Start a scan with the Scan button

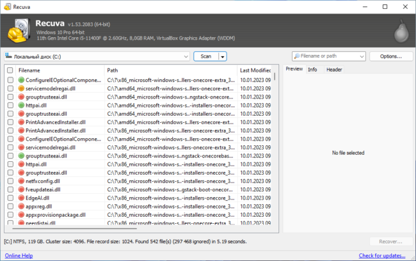(206, 56)
